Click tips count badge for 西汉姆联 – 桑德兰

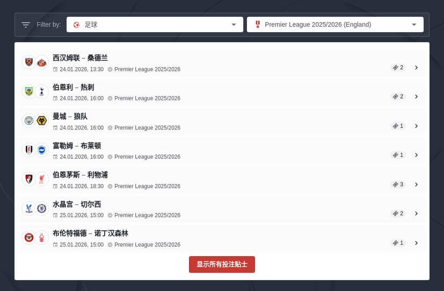pyautogui.click(x=398, y=67)
